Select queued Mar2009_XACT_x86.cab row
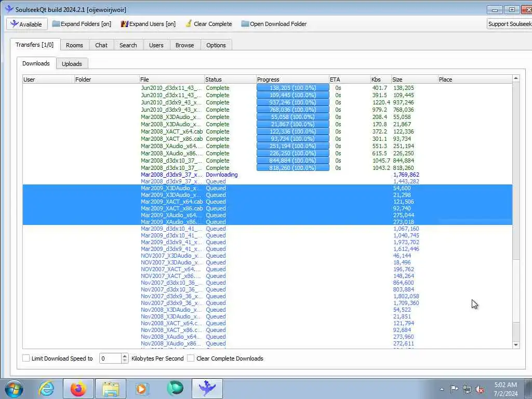The width and height of the screenshot is (532, 399). [268, 208]
